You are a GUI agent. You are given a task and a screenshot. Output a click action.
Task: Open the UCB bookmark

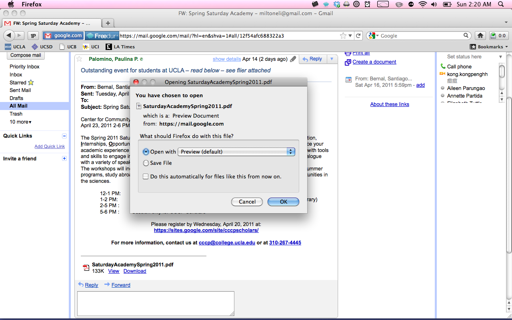click(x=68, y=47)
